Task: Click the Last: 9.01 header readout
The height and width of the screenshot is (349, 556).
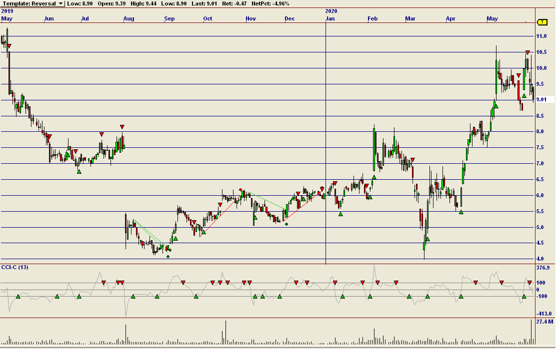Action: click(204, 3)
